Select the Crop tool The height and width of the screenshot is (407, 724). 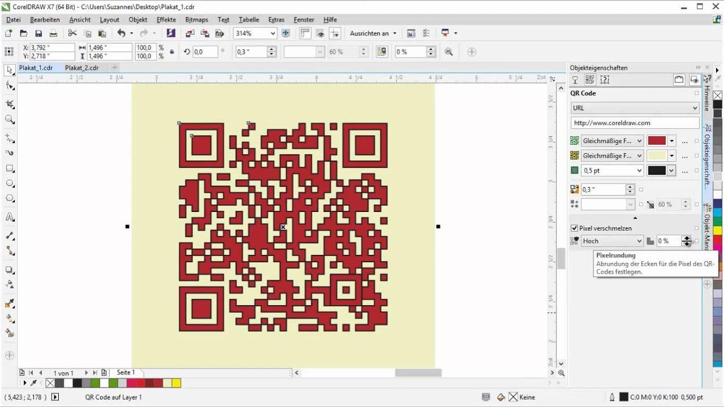[10, 104]
